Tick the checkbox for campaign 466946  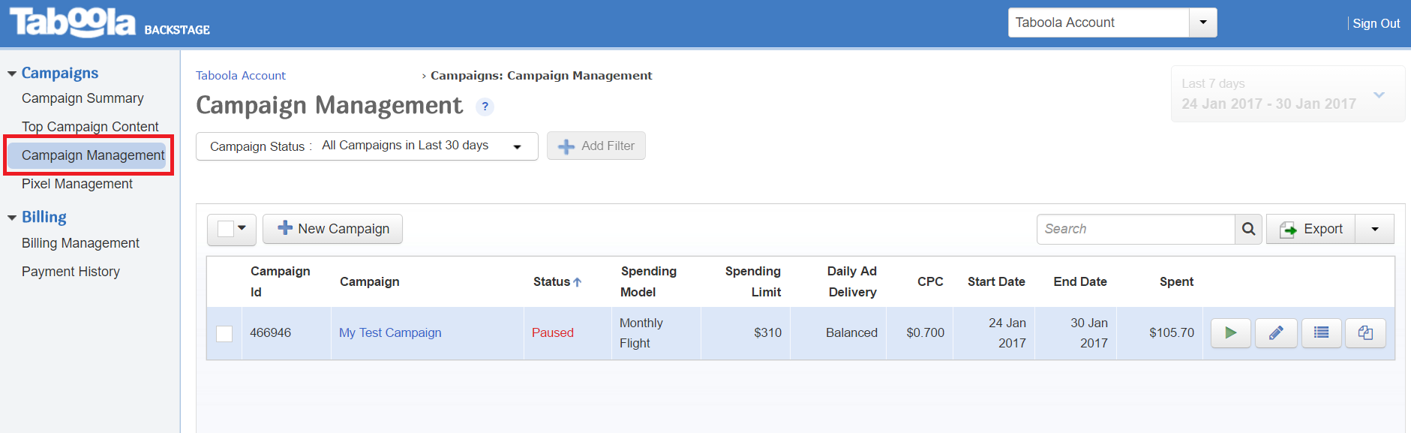224,333
